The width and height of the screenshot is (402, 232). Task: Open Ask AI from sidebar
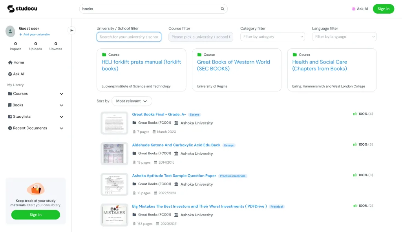tap(16, 74)
